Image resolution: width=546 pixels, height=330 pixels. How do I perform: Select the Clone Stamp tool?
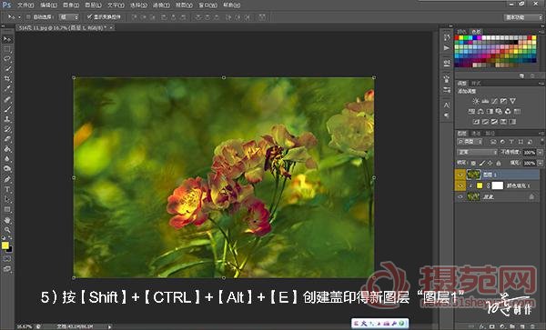[x=7, y=119]
